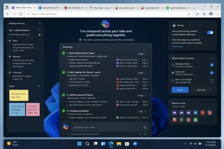Select the Hotel Gracery Shinjuku entry
This screenshot has width=224, height=149.
tap(79, 60)
